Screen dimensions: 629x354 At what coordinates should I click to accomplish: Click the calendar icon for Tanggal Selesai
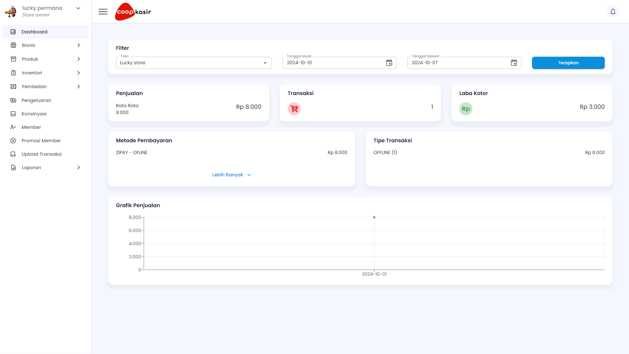coord(514,63)
